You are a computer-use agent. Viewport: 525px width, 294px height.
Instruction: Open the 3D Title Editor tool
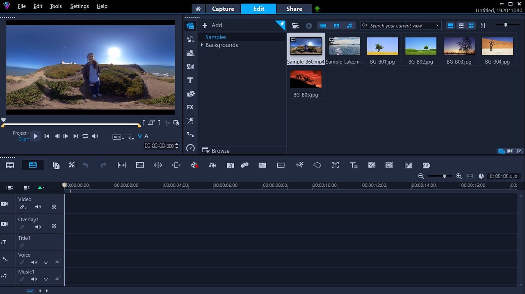click(354, 165)
